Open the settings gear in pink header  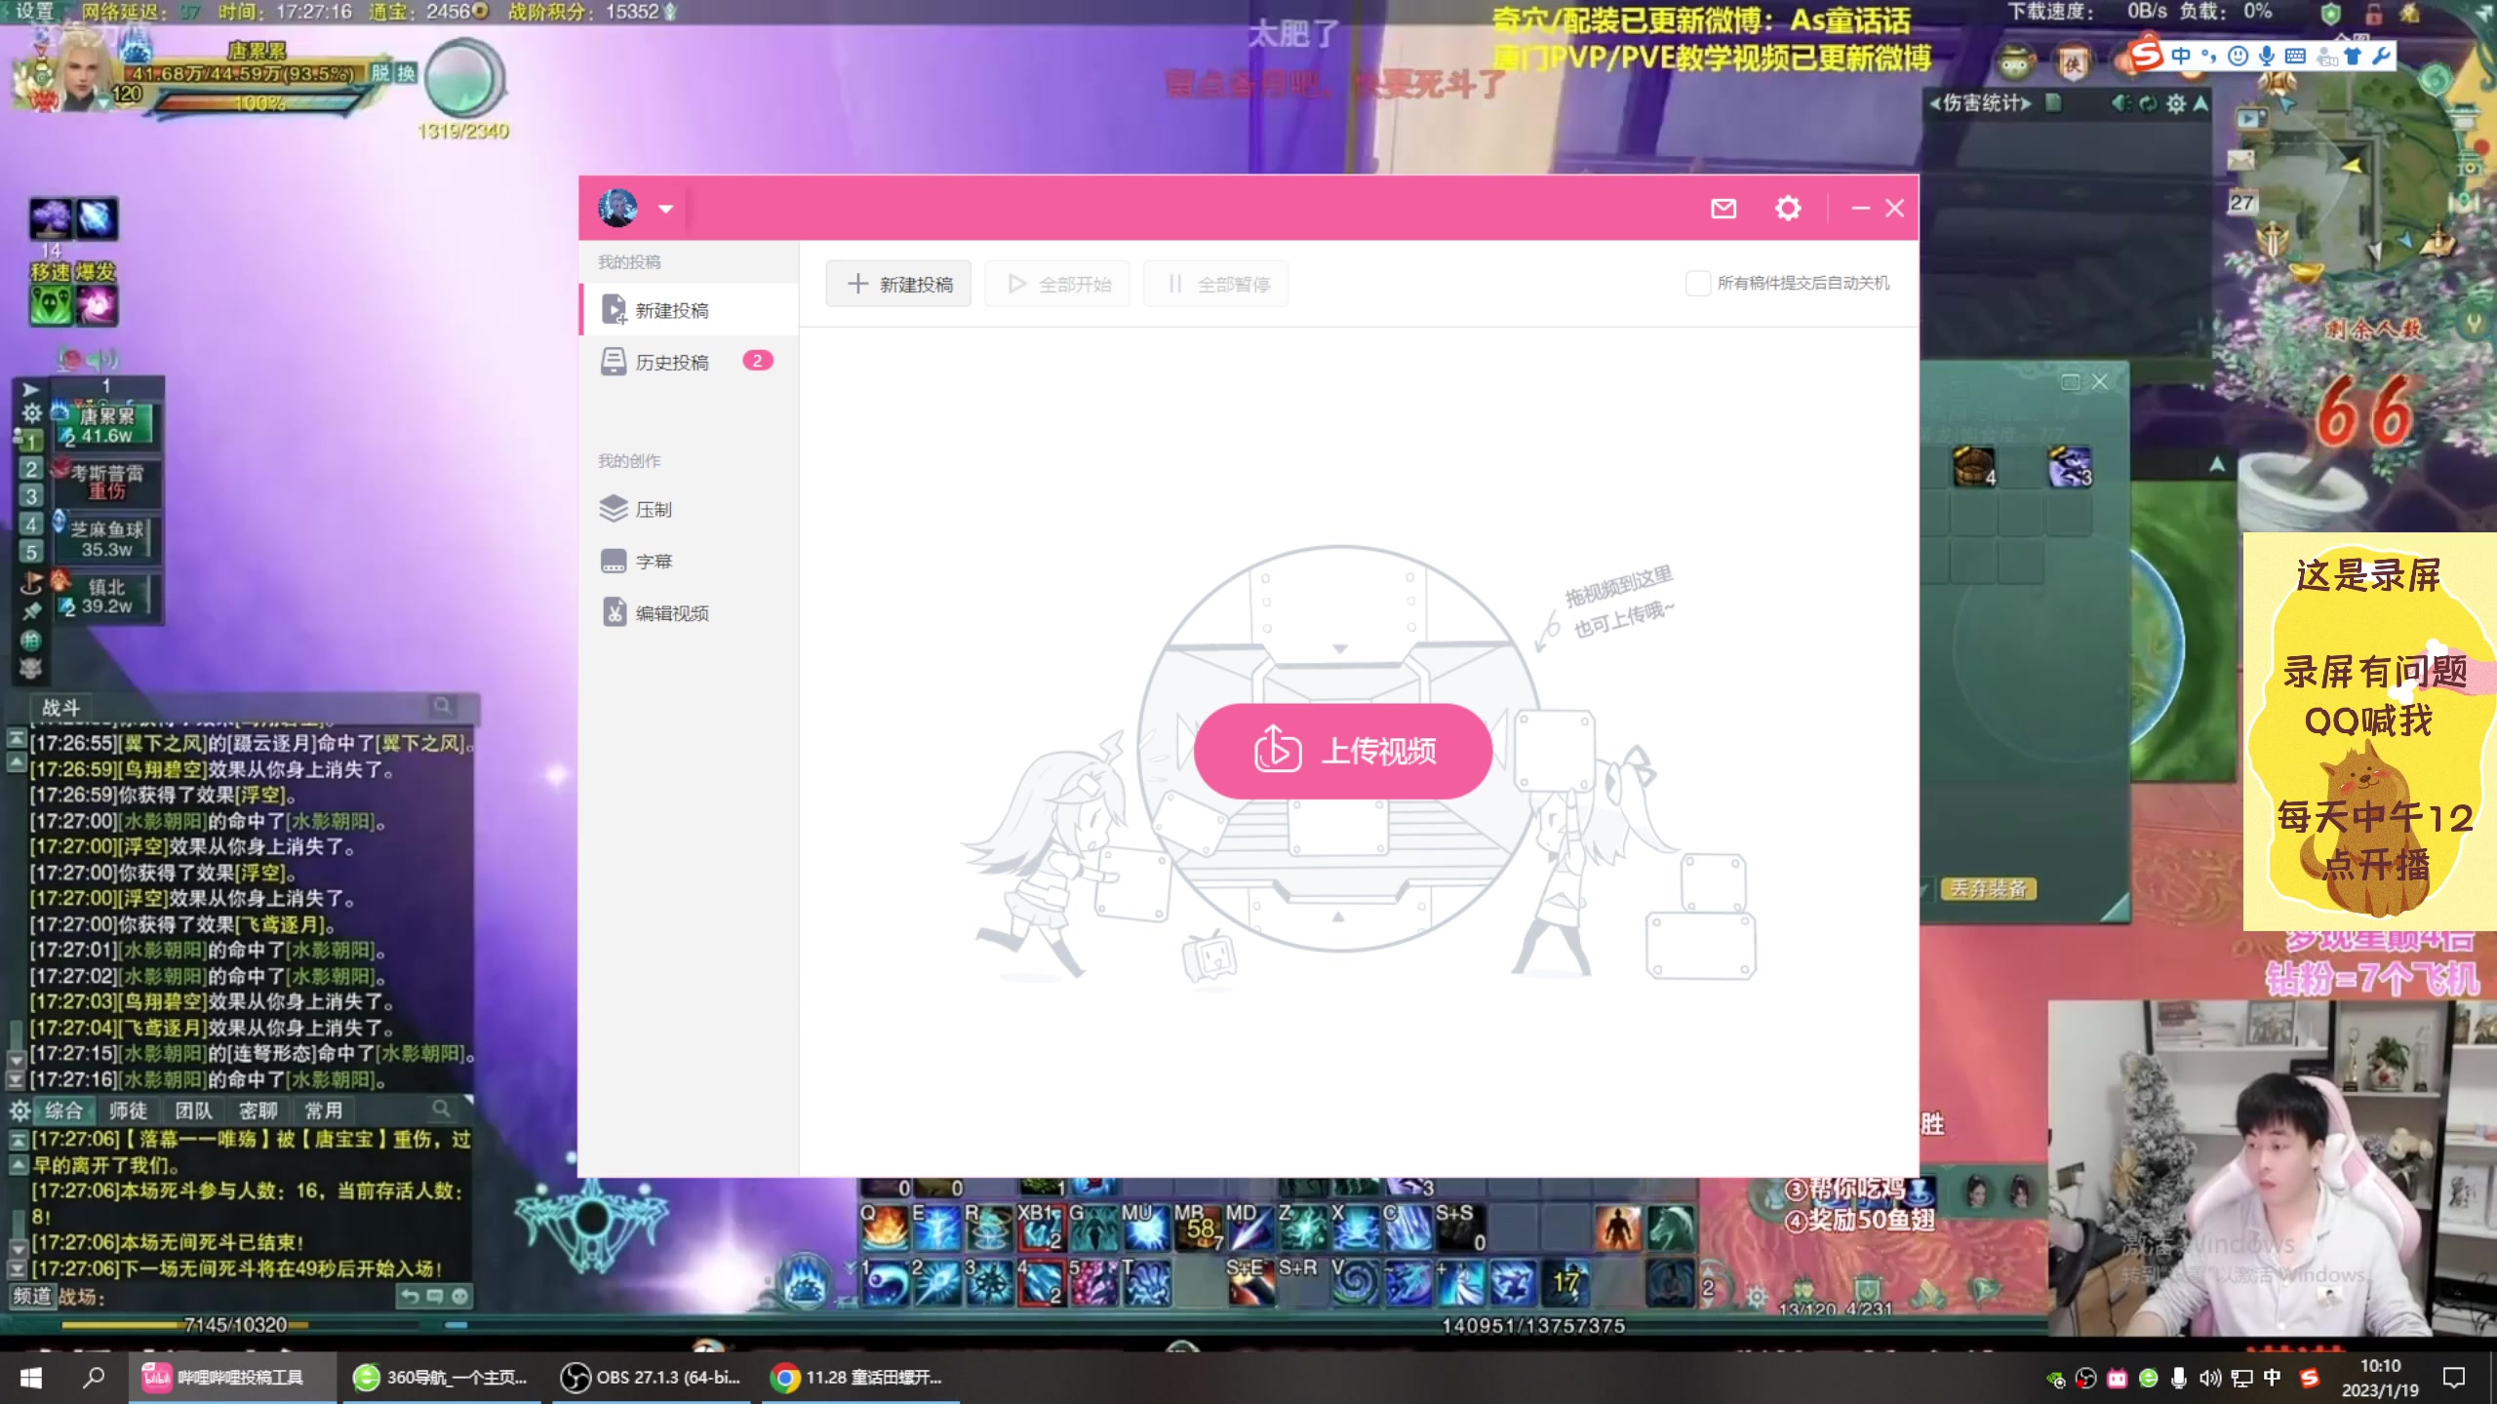click(1787, 209)
